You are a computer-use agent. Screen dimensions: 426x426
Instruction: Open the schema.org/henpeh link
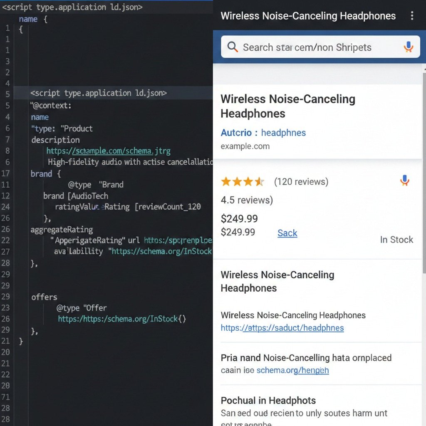[x=292, y=370]
